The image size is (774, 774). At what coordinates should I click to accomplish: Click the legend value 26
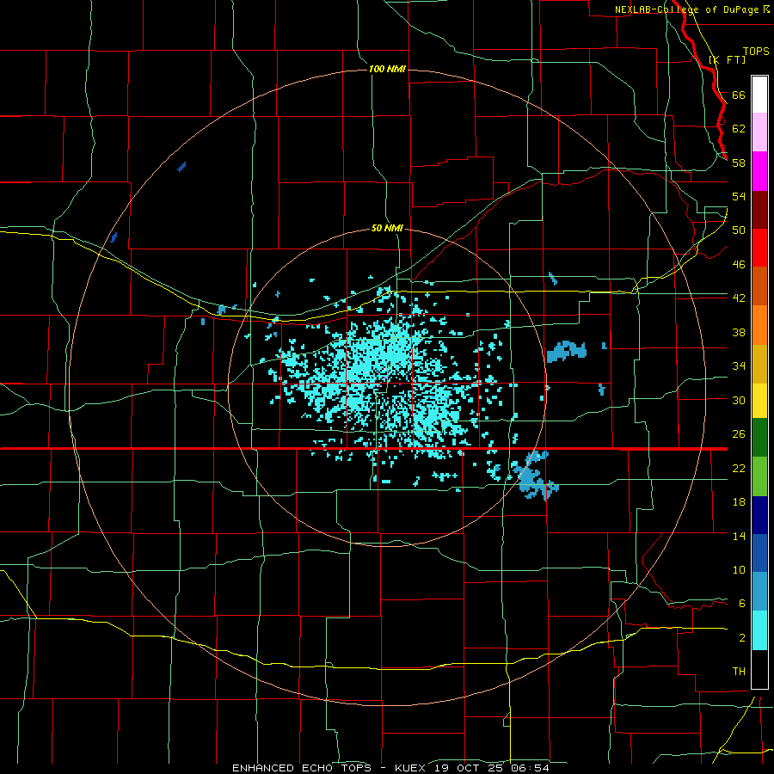pyautogui.click(x=739, y=434)
